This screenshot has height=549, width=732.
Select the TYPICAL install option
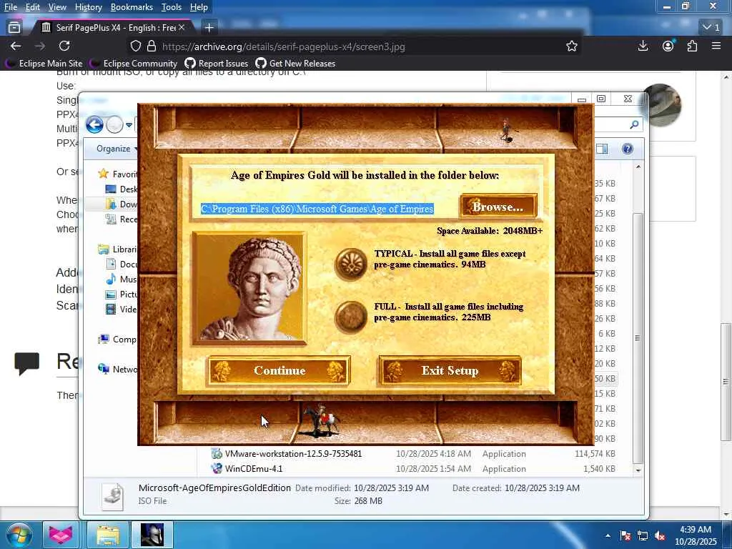351,264
